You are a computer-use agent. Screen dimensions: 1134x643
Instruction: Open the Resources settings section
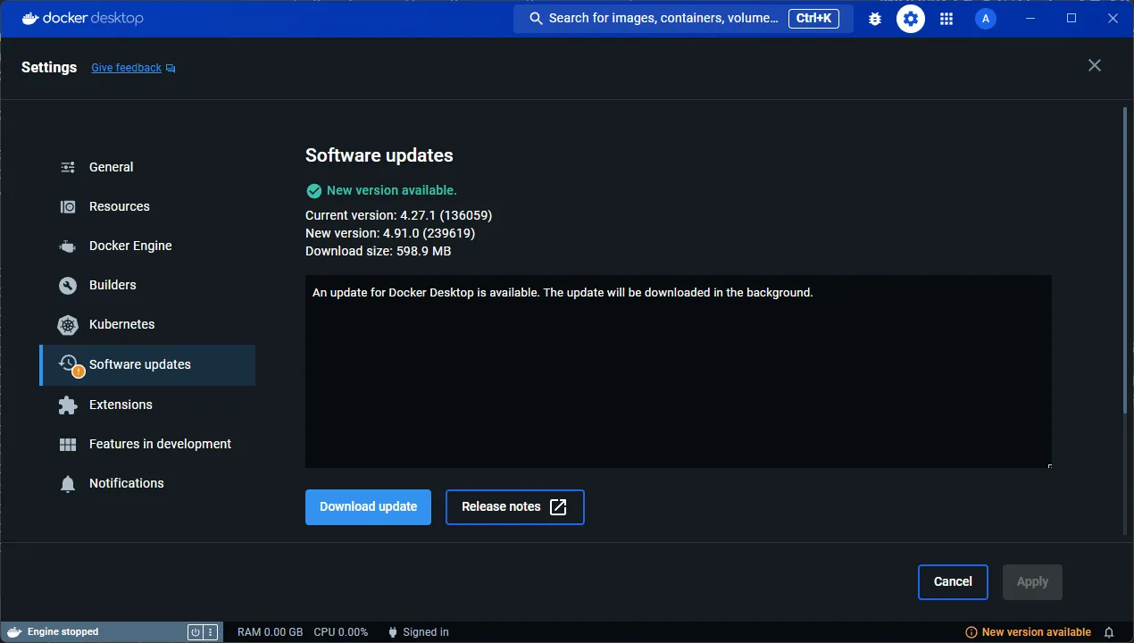point(147,206)
